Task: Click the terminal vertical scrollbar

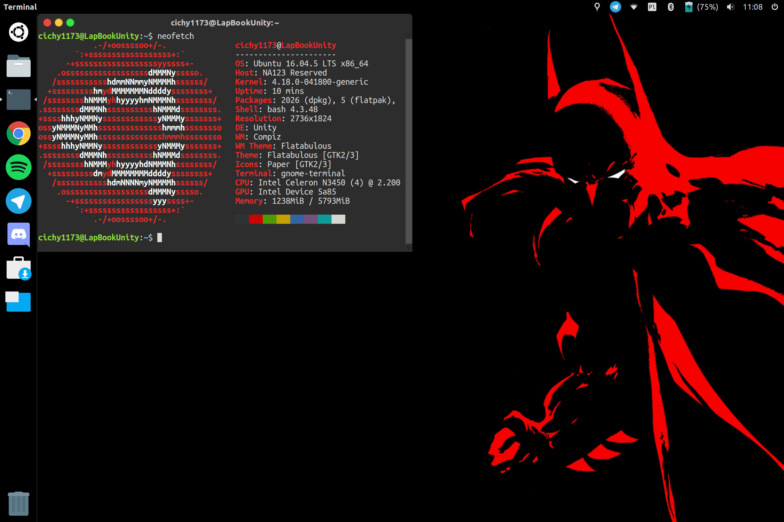Action: [409, 141]
